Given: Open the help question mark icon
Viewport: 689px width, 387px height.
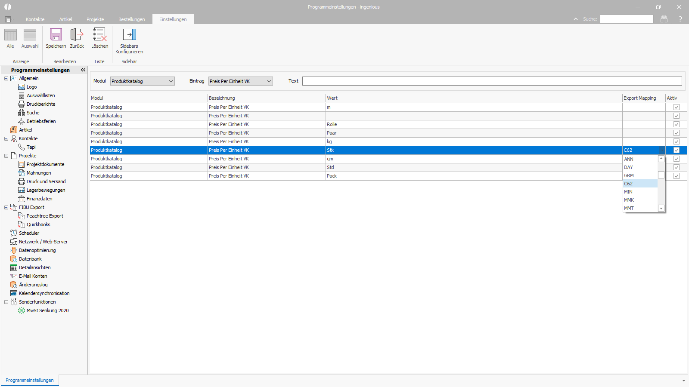Looking at the screenshot, I should (x=680, y=19).
